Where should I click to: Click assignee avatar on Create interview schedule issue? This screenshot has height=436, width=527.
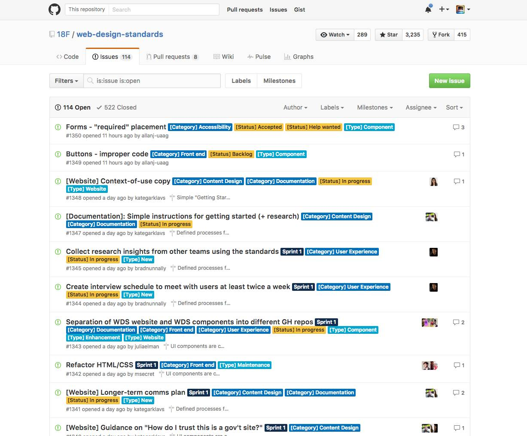pos(433,287)
